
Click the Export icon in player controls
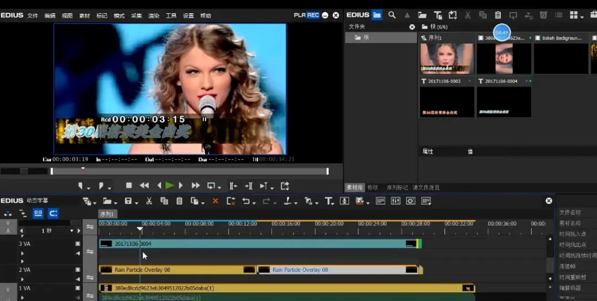tap(285, 186)
